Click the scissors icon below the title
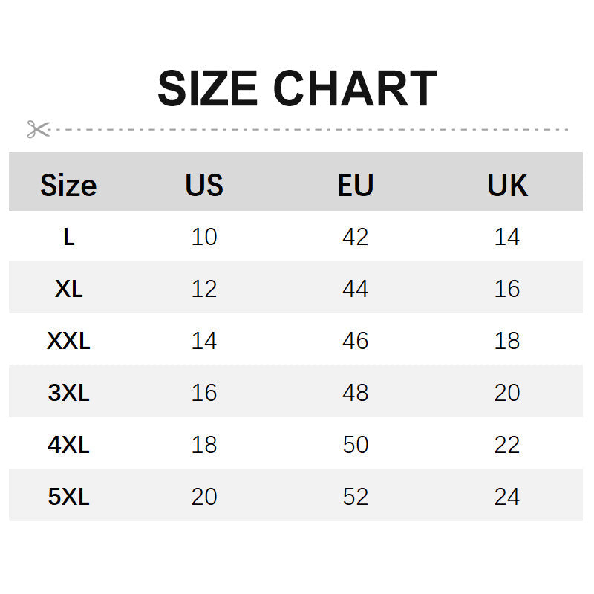Screen dimensions: 594x594 coord(38,129)
